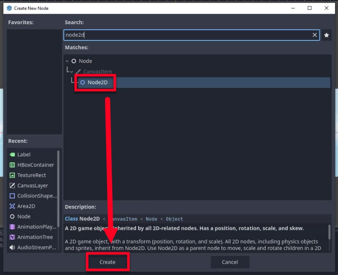This screenshot has height=275, width=338.
Task: Choose CanvasLayer from recent nodes
Action: [33, 186]
